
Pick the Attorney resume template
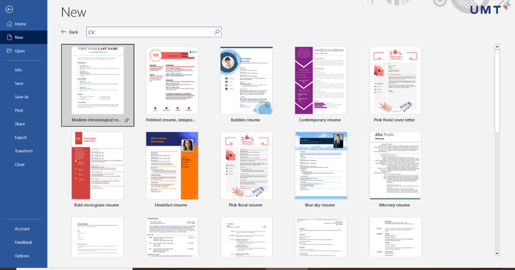pyautogui.click(x=395, y=166)
